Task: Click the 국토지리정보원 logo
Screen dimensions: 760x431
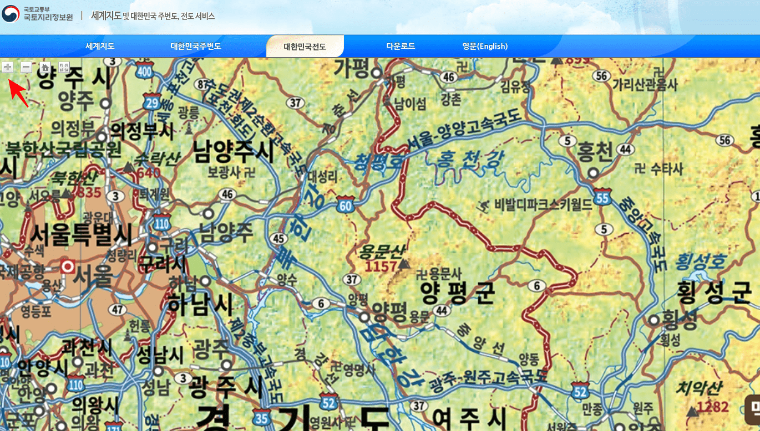Action: (37, 14)
